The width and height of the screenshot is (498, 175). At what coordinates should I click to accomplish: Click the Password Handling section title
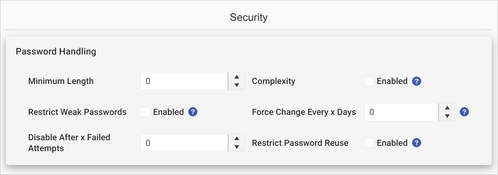(x=56, y=51)
